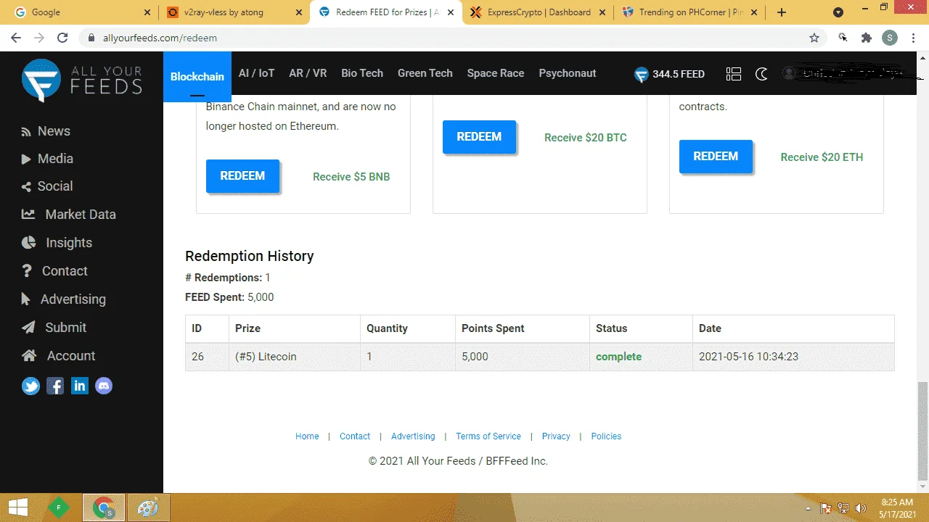Click the Facebook icon in sidebar
The height and width of the screenshot is (522, 929).
tap(55, 386)
